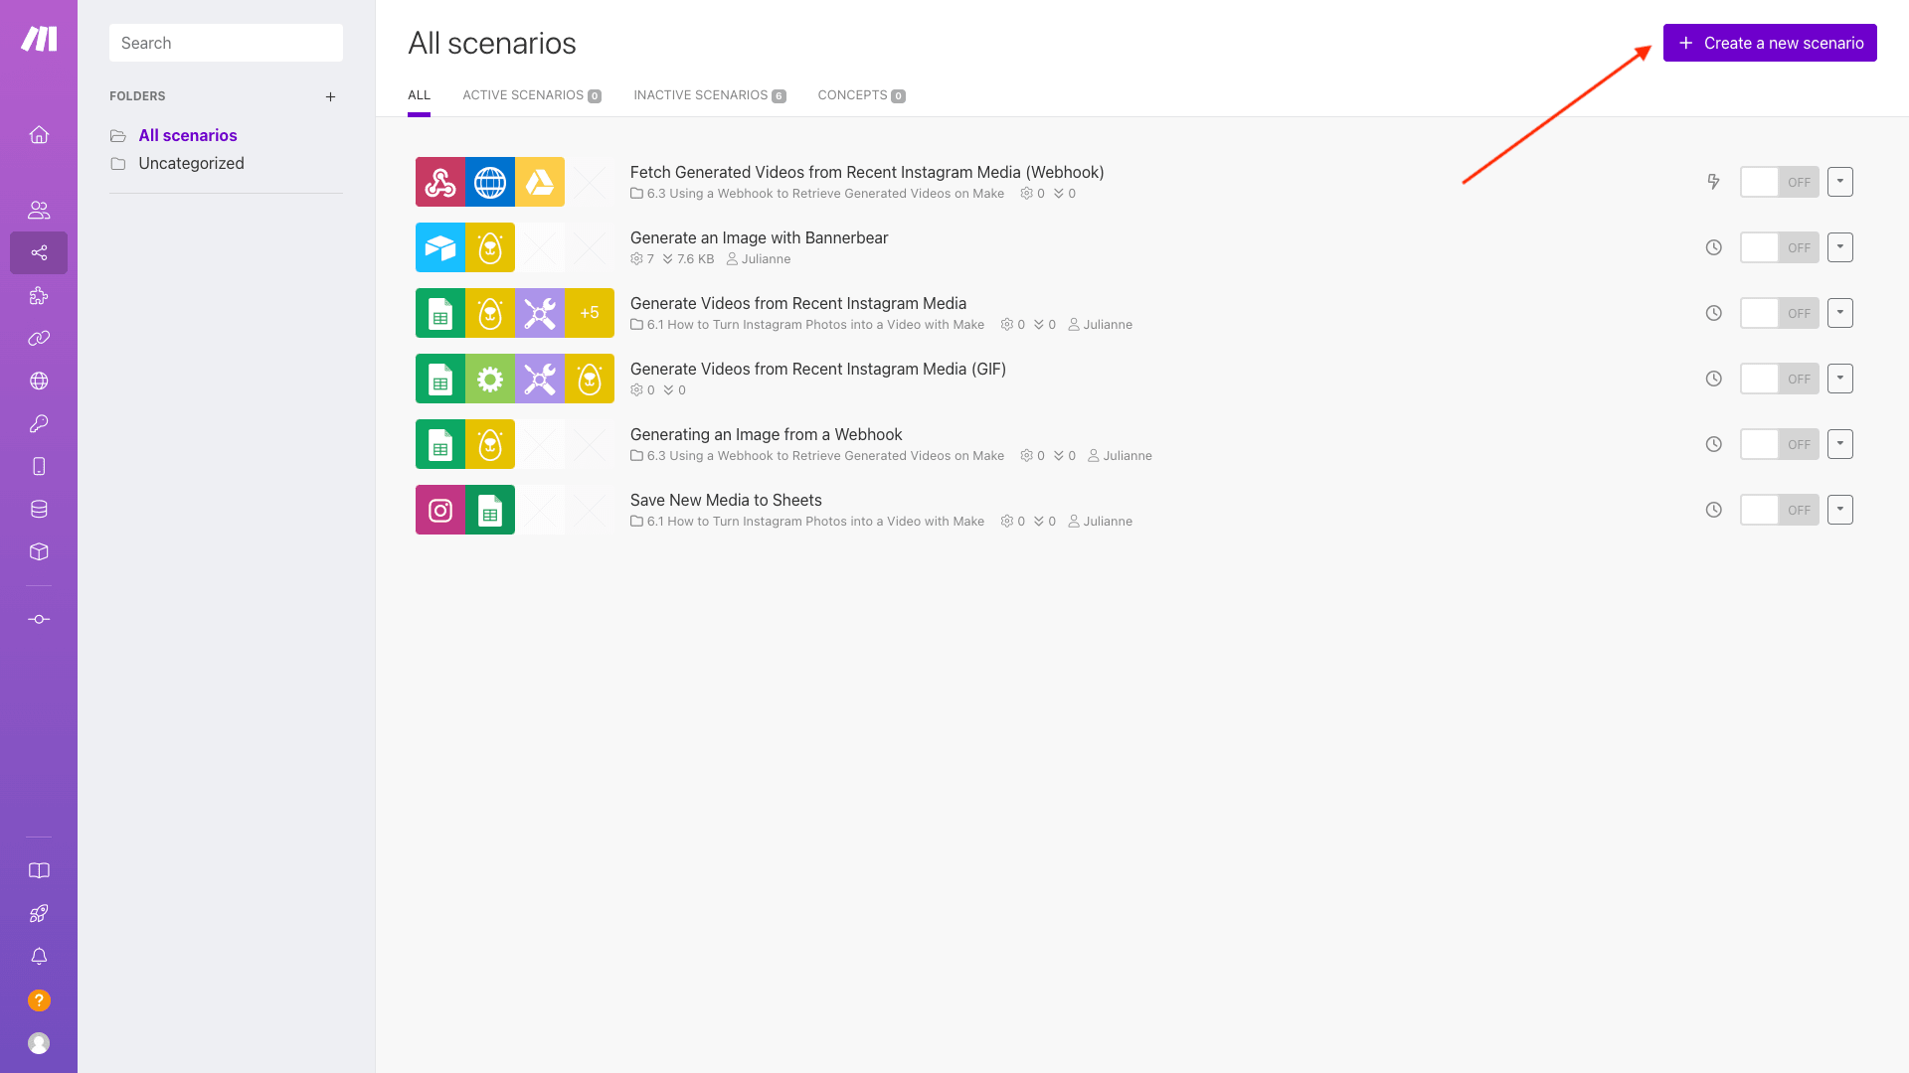
Task: Open dropdown for Generate Videos from Recent Instagram Media
Action: click(1839, 313)
